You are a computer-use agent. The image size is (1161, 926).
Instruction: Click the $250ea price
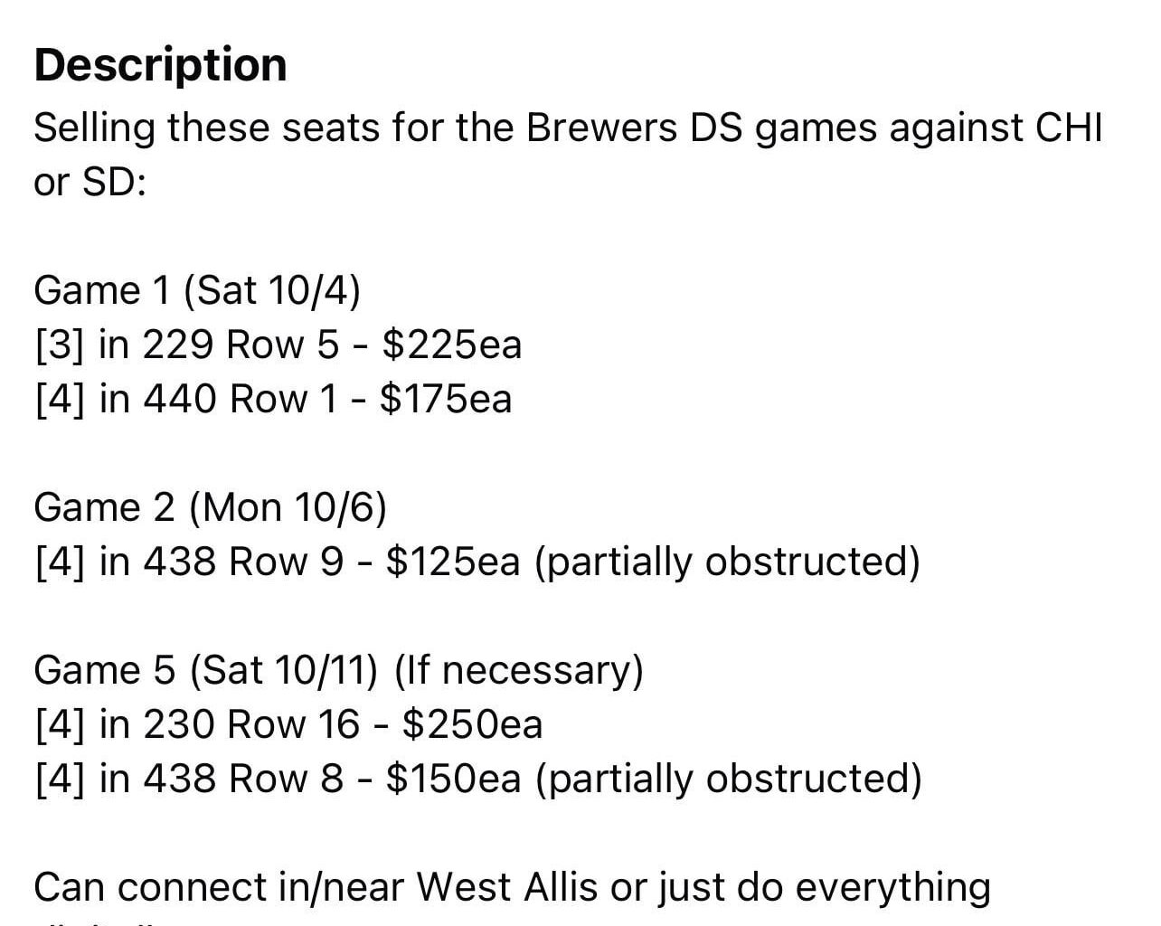[x=472, y=724]
